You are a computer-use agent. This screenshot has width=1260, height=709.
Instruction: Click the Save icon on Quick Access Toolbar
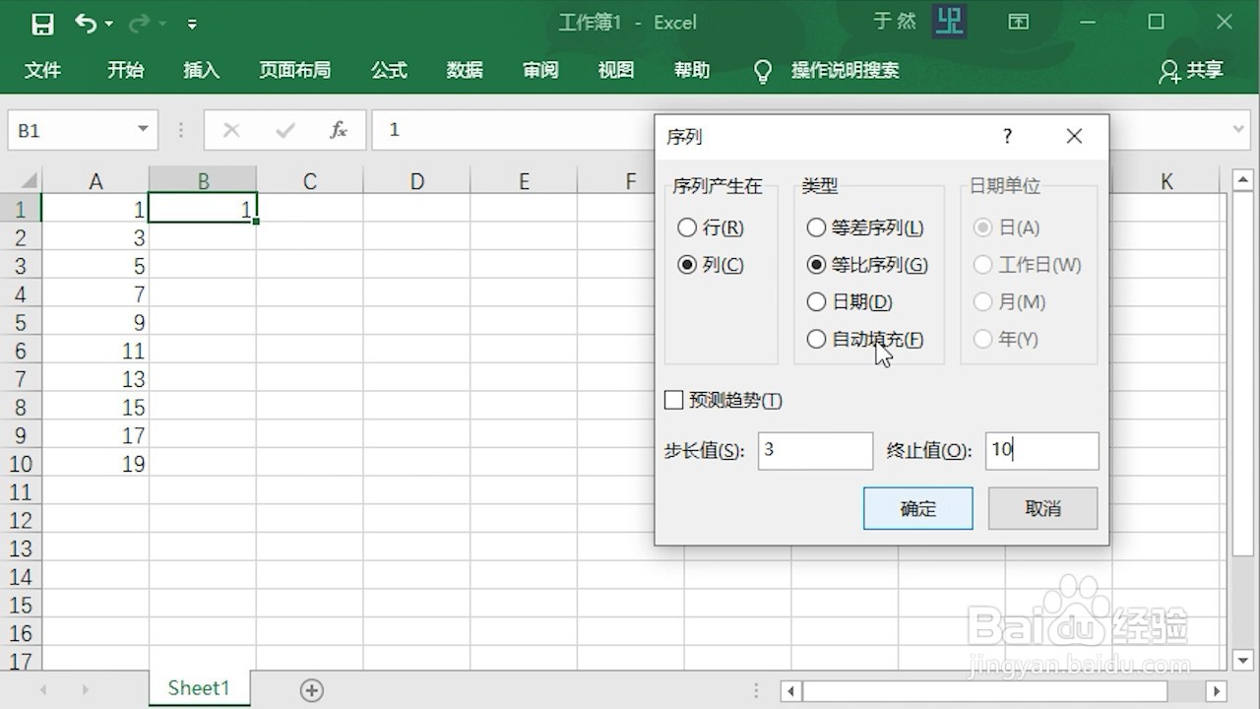[42, 23]
